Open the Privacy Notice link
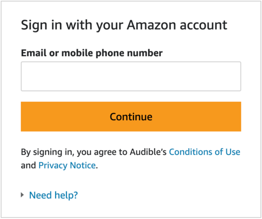Screen dimensions: 262x219 point(67,165)
